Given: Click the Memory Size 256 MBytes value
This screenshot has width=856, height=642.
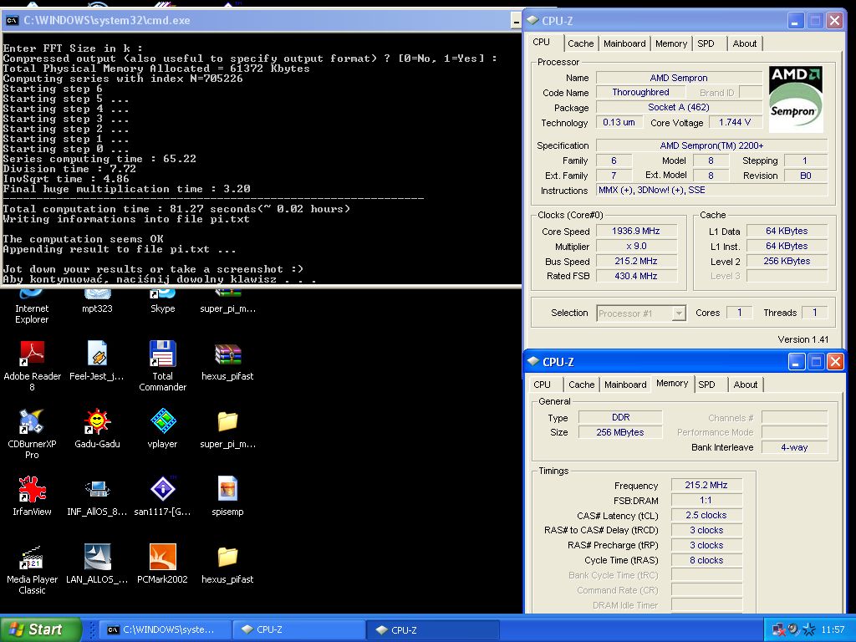Looking at the screenshot, I should click(621, 432).
